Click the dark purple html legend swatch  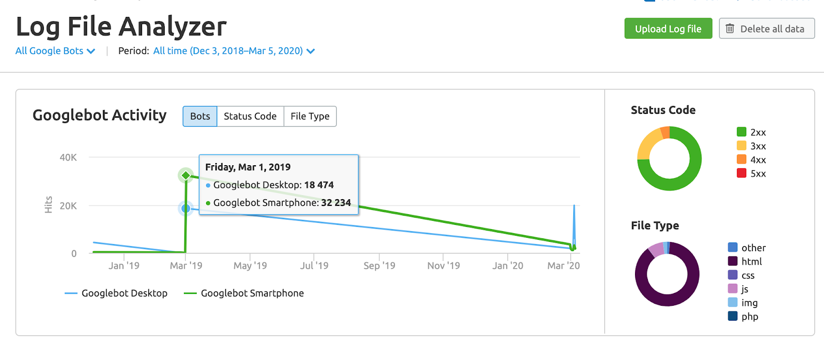coord(733,261)
